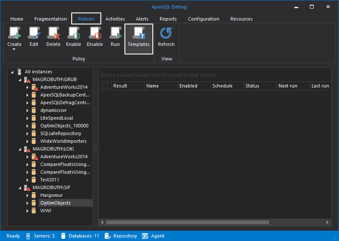Click the dynamicssvr database icon
The image size is (339, 241).
click(x=34, y=111)
